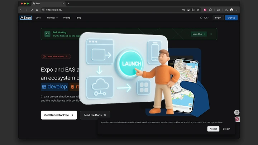Open the Blog nav item
258x145 pixels.
[x=79, y=18]
